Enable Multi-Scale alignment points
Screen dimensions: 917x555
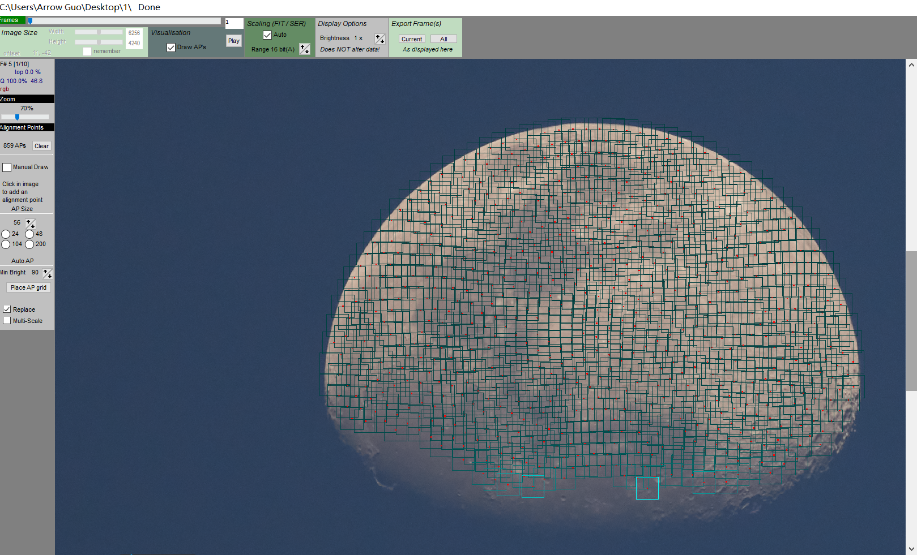(x=7, y=321)
